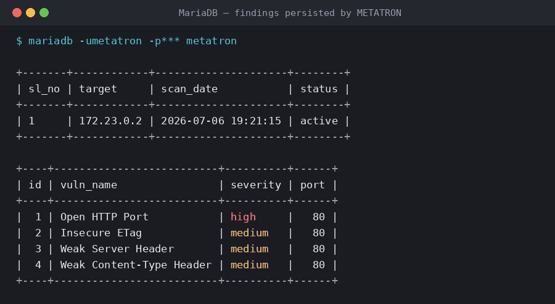Select the severity column header
The height and width of the screenshot is (304, 555).
(256, 185)
